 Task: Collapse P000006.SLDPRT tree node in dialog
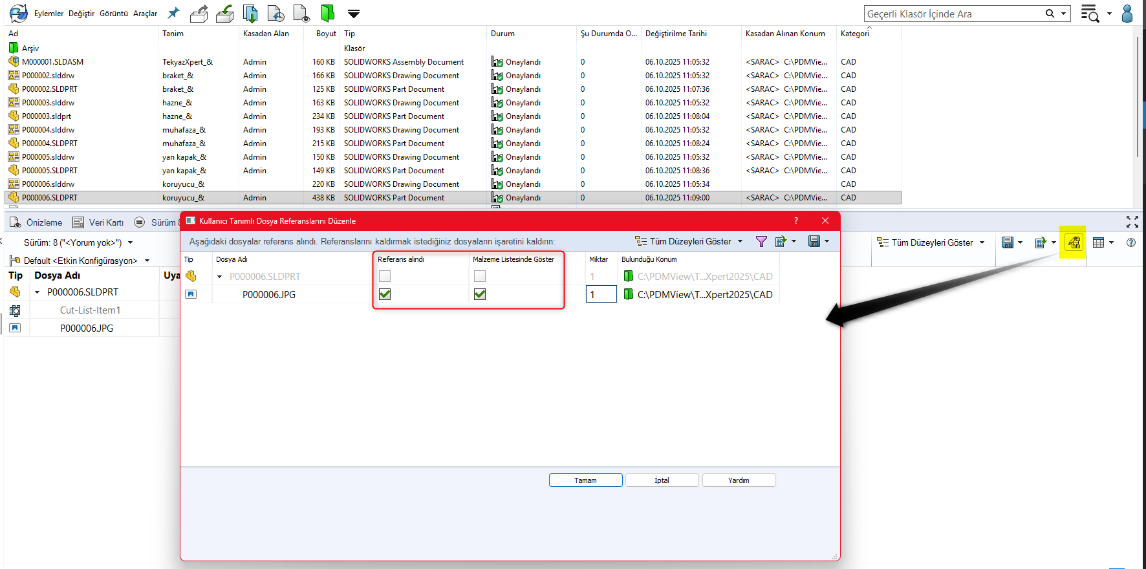pos(220,277)
